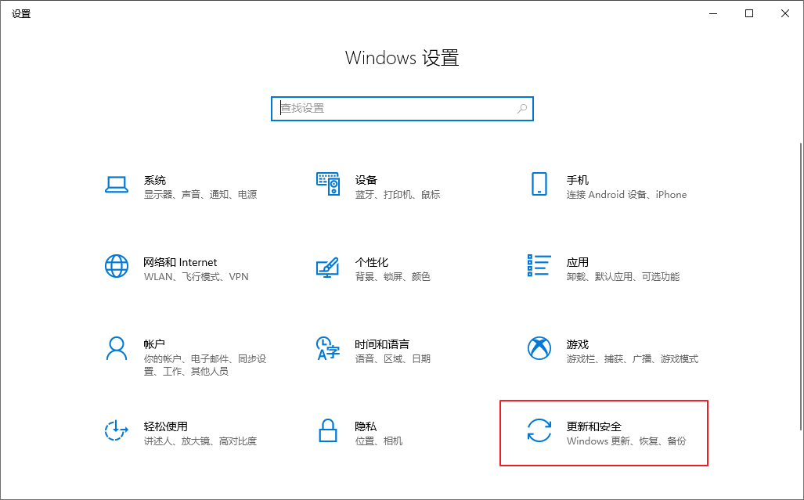Click the 应用 list icon

click(539, 265)
